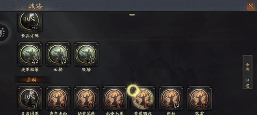Open the 水淹七军 active tactic
Screen dimensions: 257x115
(115, 98)
